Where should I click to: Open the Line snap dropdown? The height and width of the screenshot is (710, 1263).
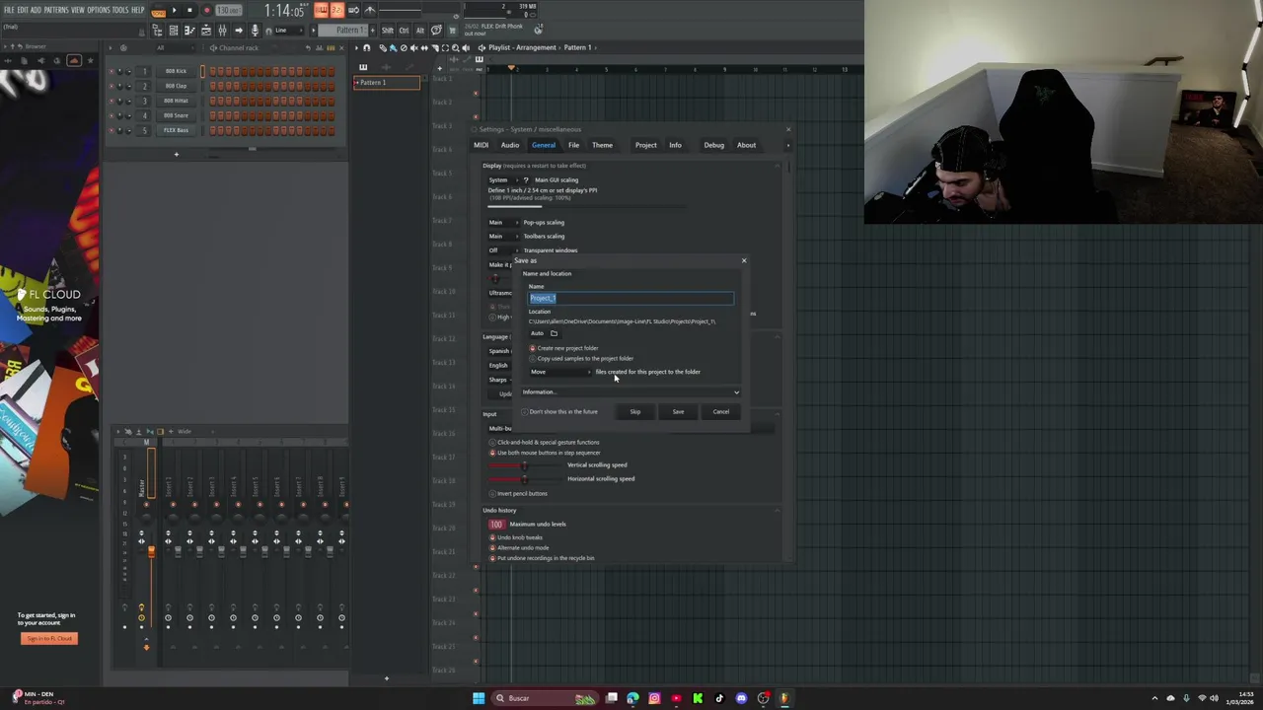tap(287, 31)
